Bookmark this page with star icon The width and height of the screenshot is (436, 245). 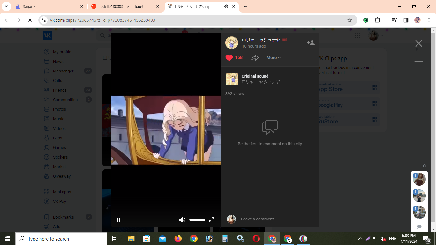pos(350,20)
